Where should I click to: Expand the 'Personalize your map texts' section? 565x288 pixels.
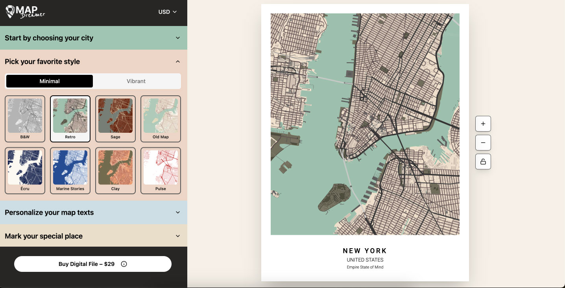point(94,212)
